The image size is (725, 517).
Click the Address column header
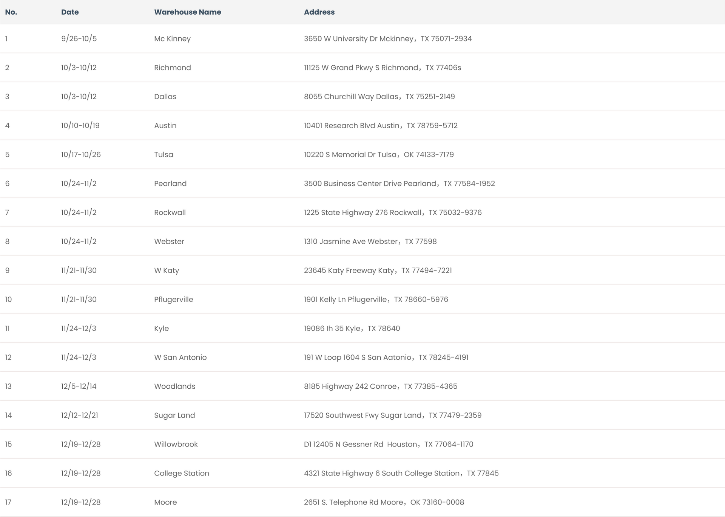[x=319, y=12]
